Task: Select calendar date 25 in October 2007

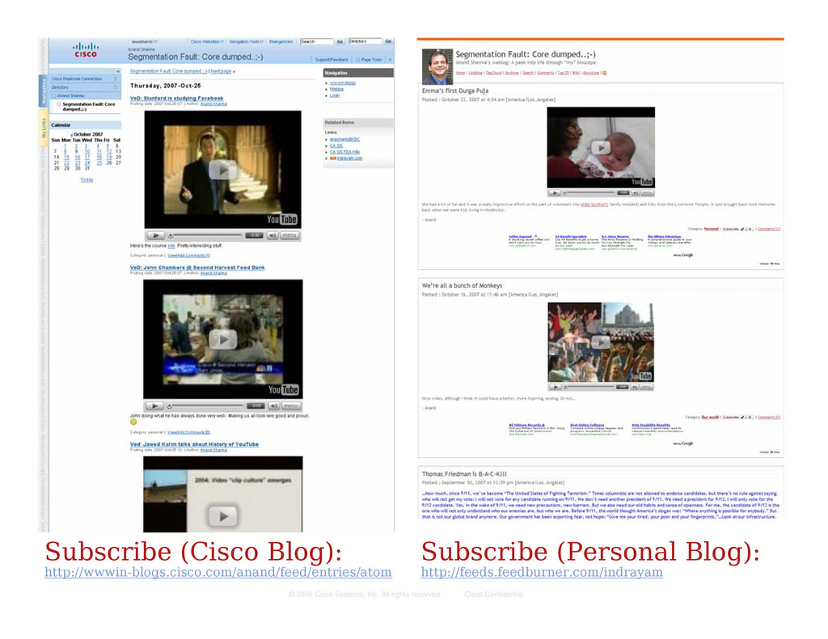Action: (x=99, y=163)
